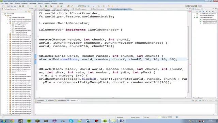Collapse the addBlock method fold marker in the editor

pos(38,69)
